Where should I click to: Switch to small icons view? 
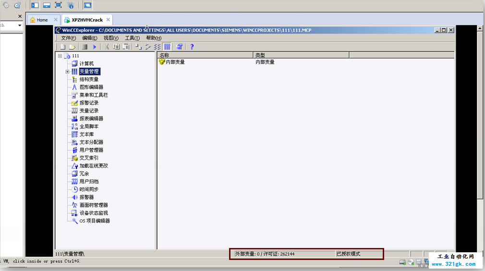pos(148,47)
